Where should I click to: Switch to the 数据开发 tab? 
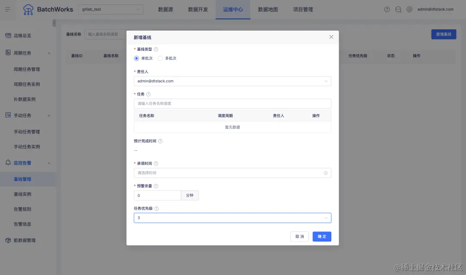(198, 9)
